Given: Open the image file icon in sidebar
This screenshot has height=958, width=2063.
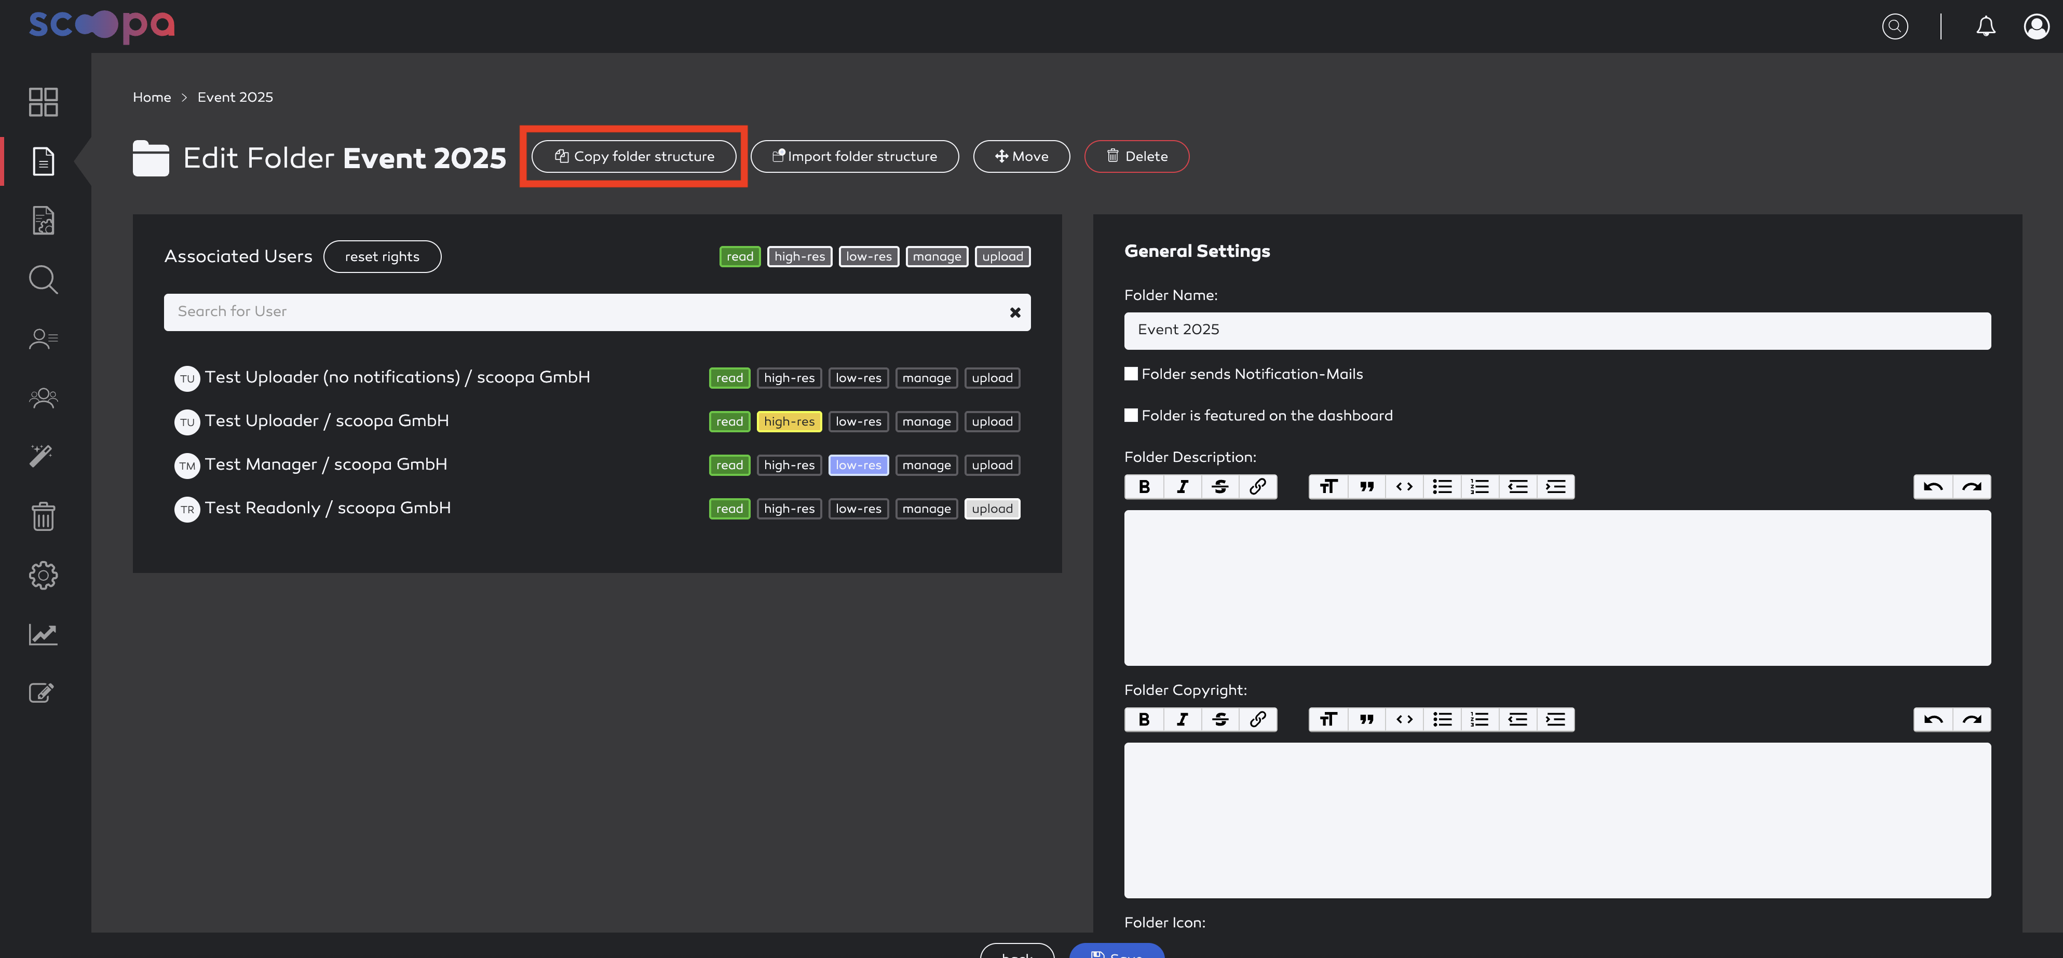Looking at the screenshot, I should coord(43,220).
